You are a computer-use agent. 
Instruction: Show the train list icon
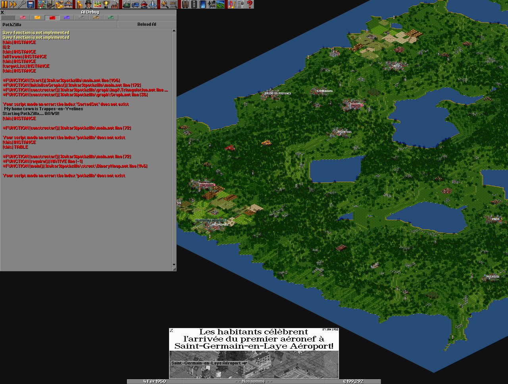127,4
